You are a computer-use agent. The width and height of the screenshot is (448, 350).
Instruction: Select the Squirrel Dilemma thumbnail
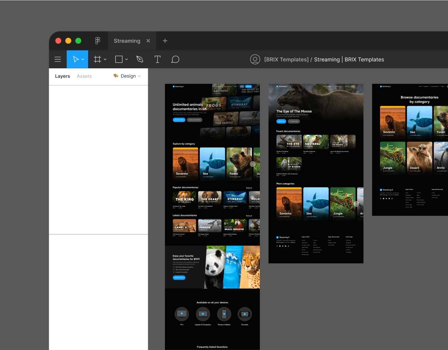click(x=316, y=142)
